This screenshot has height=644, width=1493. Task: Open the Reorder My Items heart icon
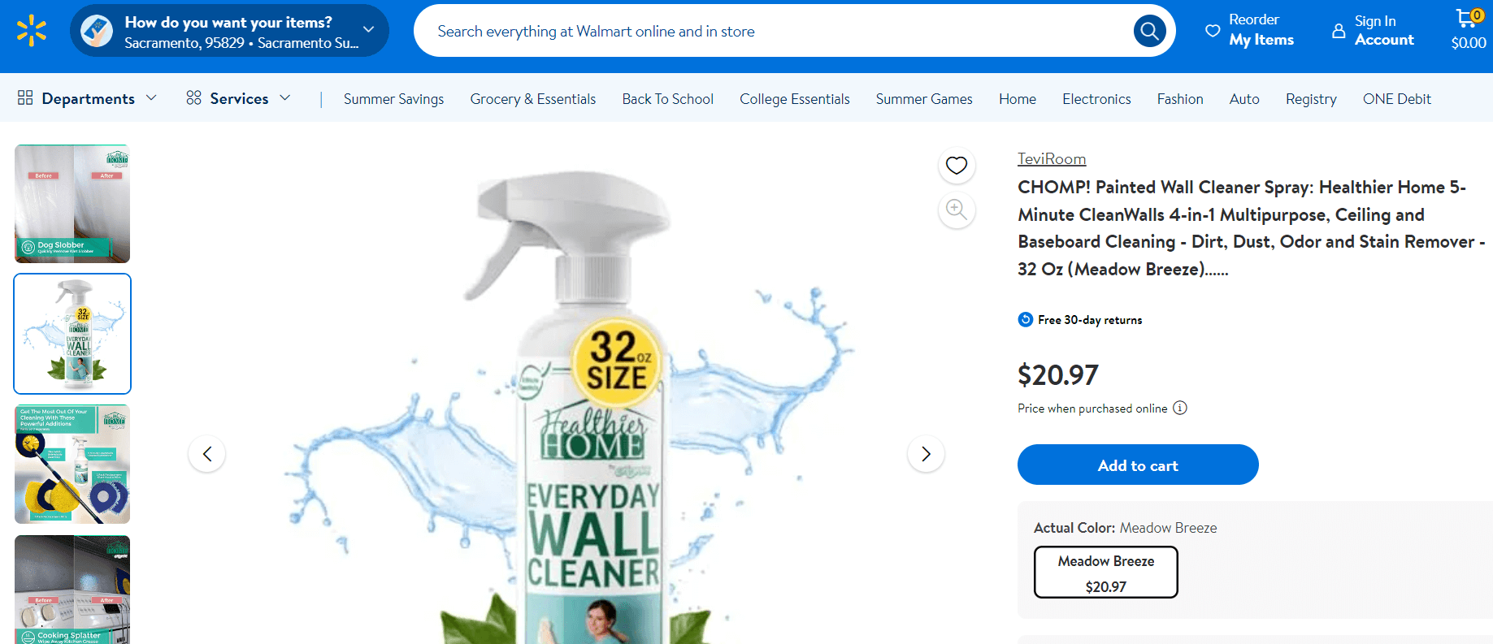tap(1214, 30)
